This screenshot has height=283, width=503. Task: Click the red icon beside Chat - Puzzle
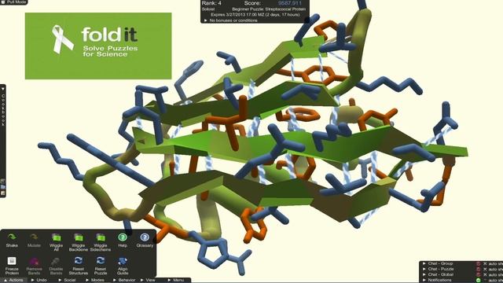[479, 269]
